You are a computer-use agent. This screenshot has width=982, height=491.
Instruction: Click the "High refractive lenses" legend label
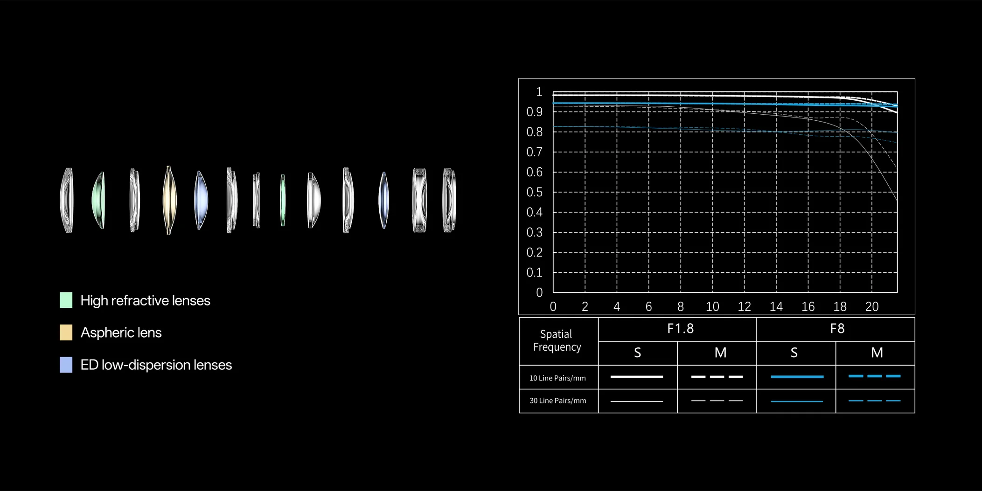coord(145,301)
